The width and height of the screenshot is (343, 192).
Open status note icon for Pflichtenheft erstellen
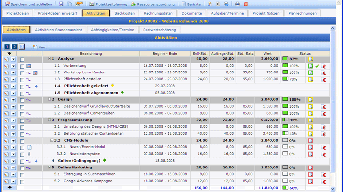[x=310, y=80]
